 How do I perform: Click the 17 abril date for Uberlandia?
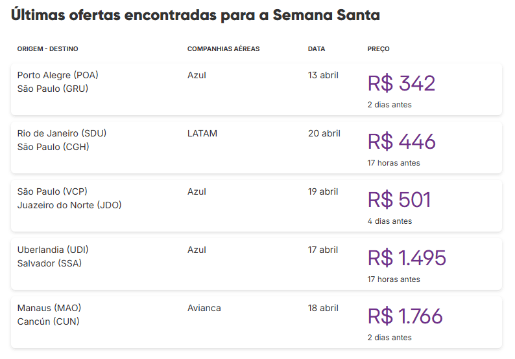click(323, 250)
